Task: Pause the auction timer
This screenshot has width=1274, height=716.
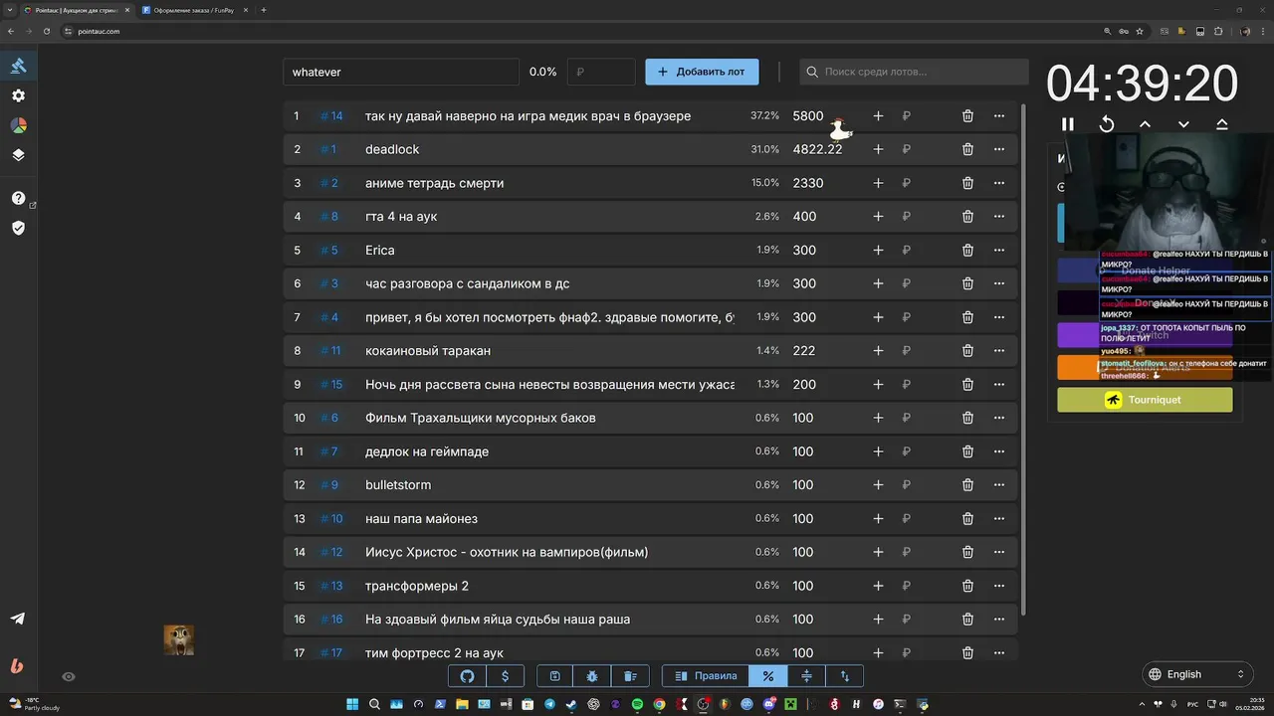Action: [1068, 124]
